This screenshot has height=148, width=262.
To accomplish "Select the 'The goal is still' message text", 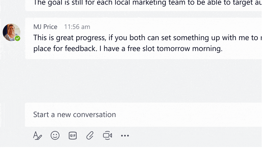I will [148, 3].
